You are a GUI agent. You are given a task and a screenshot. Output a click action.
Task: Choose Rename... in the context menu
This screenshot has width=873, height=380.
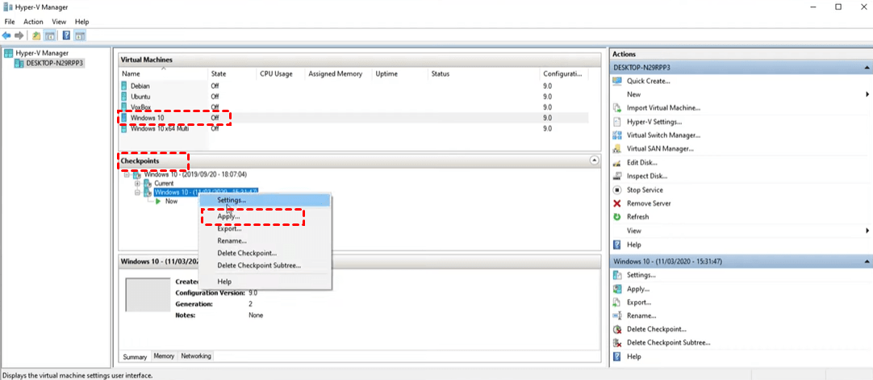(265, 241)
